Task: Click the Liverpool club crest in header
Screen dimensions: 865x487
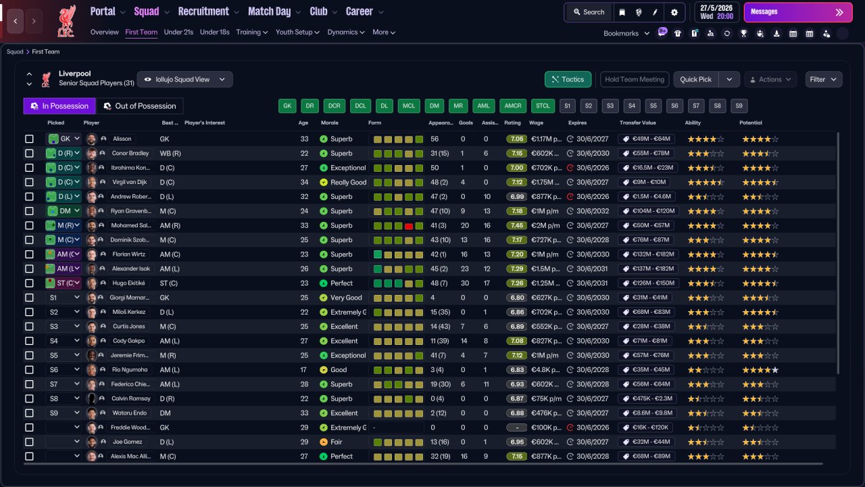Action: [x=66, y=21]
